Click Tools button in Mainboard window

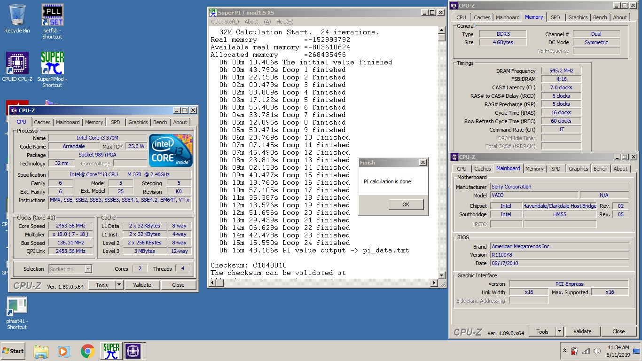pos(542,331)
